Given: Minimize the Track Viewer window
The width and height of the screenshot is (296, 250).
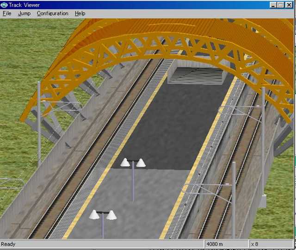Looking at the screenshot, I should point(274,5).
